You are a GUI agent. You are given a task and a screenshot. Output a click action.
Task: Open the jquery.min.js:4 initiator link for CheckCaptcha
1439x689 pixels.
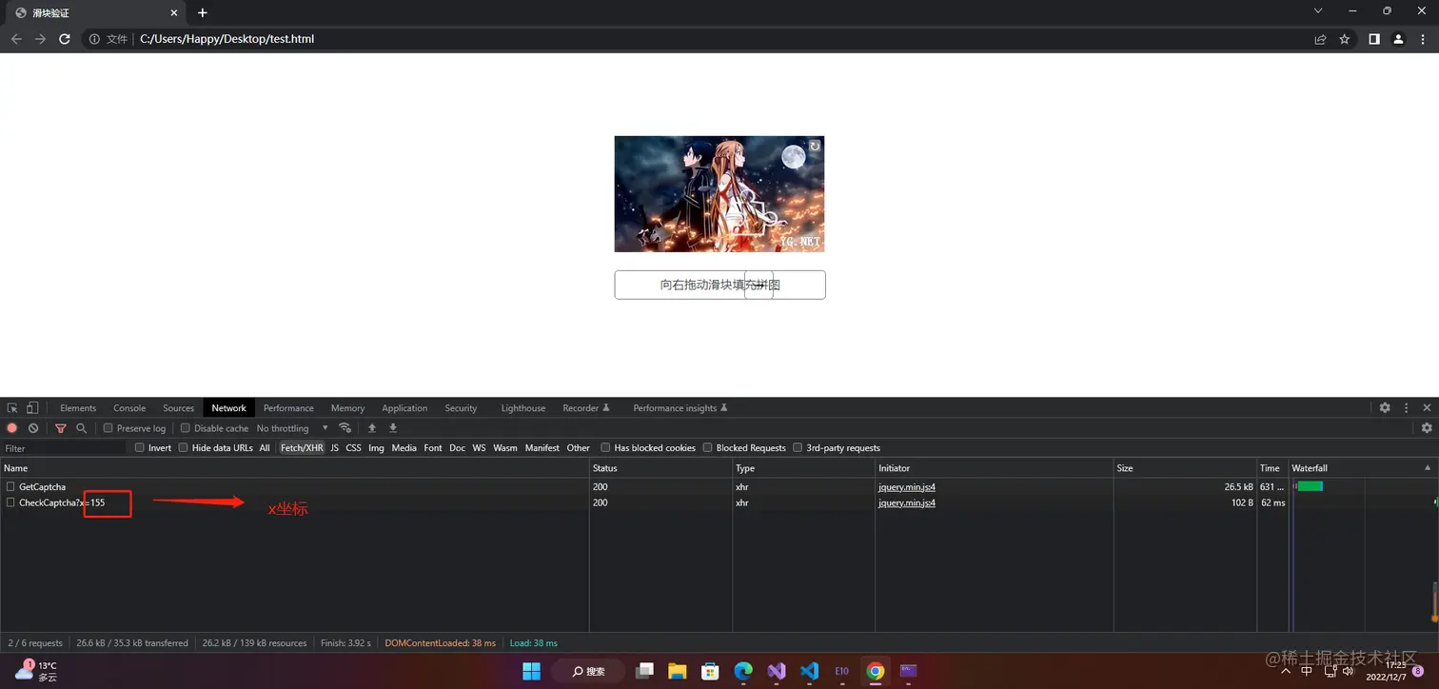907,502
